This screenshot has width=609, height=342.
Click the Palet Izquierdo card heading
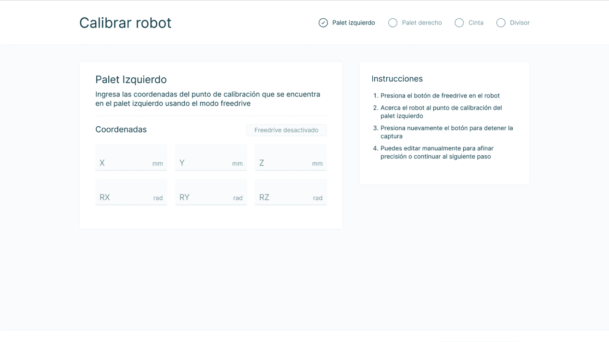pyautogui.click(x=131, y=79)
